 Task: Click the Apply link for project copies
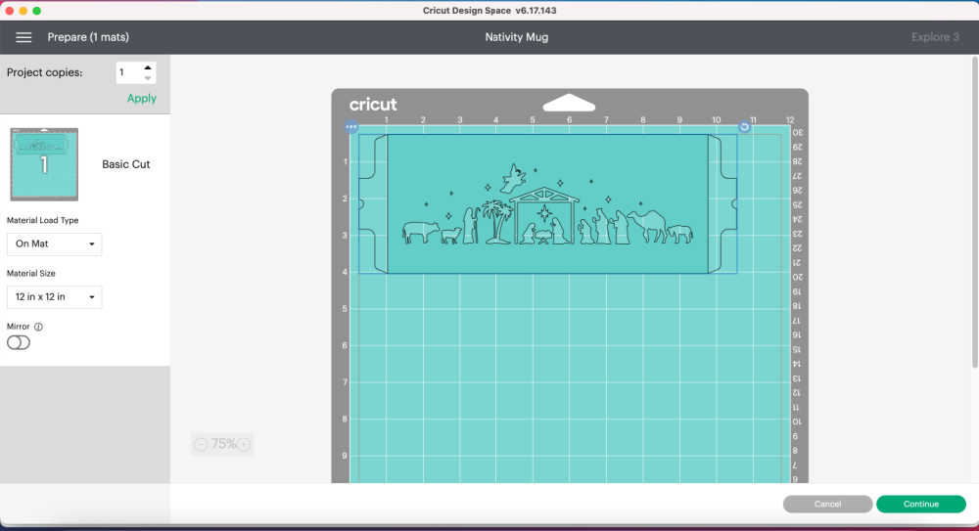coord(141,99)
